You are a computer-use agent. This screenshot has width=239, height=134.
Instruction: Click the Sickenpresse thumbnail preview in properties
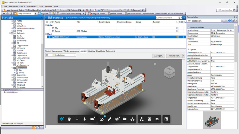click(212, 120)
